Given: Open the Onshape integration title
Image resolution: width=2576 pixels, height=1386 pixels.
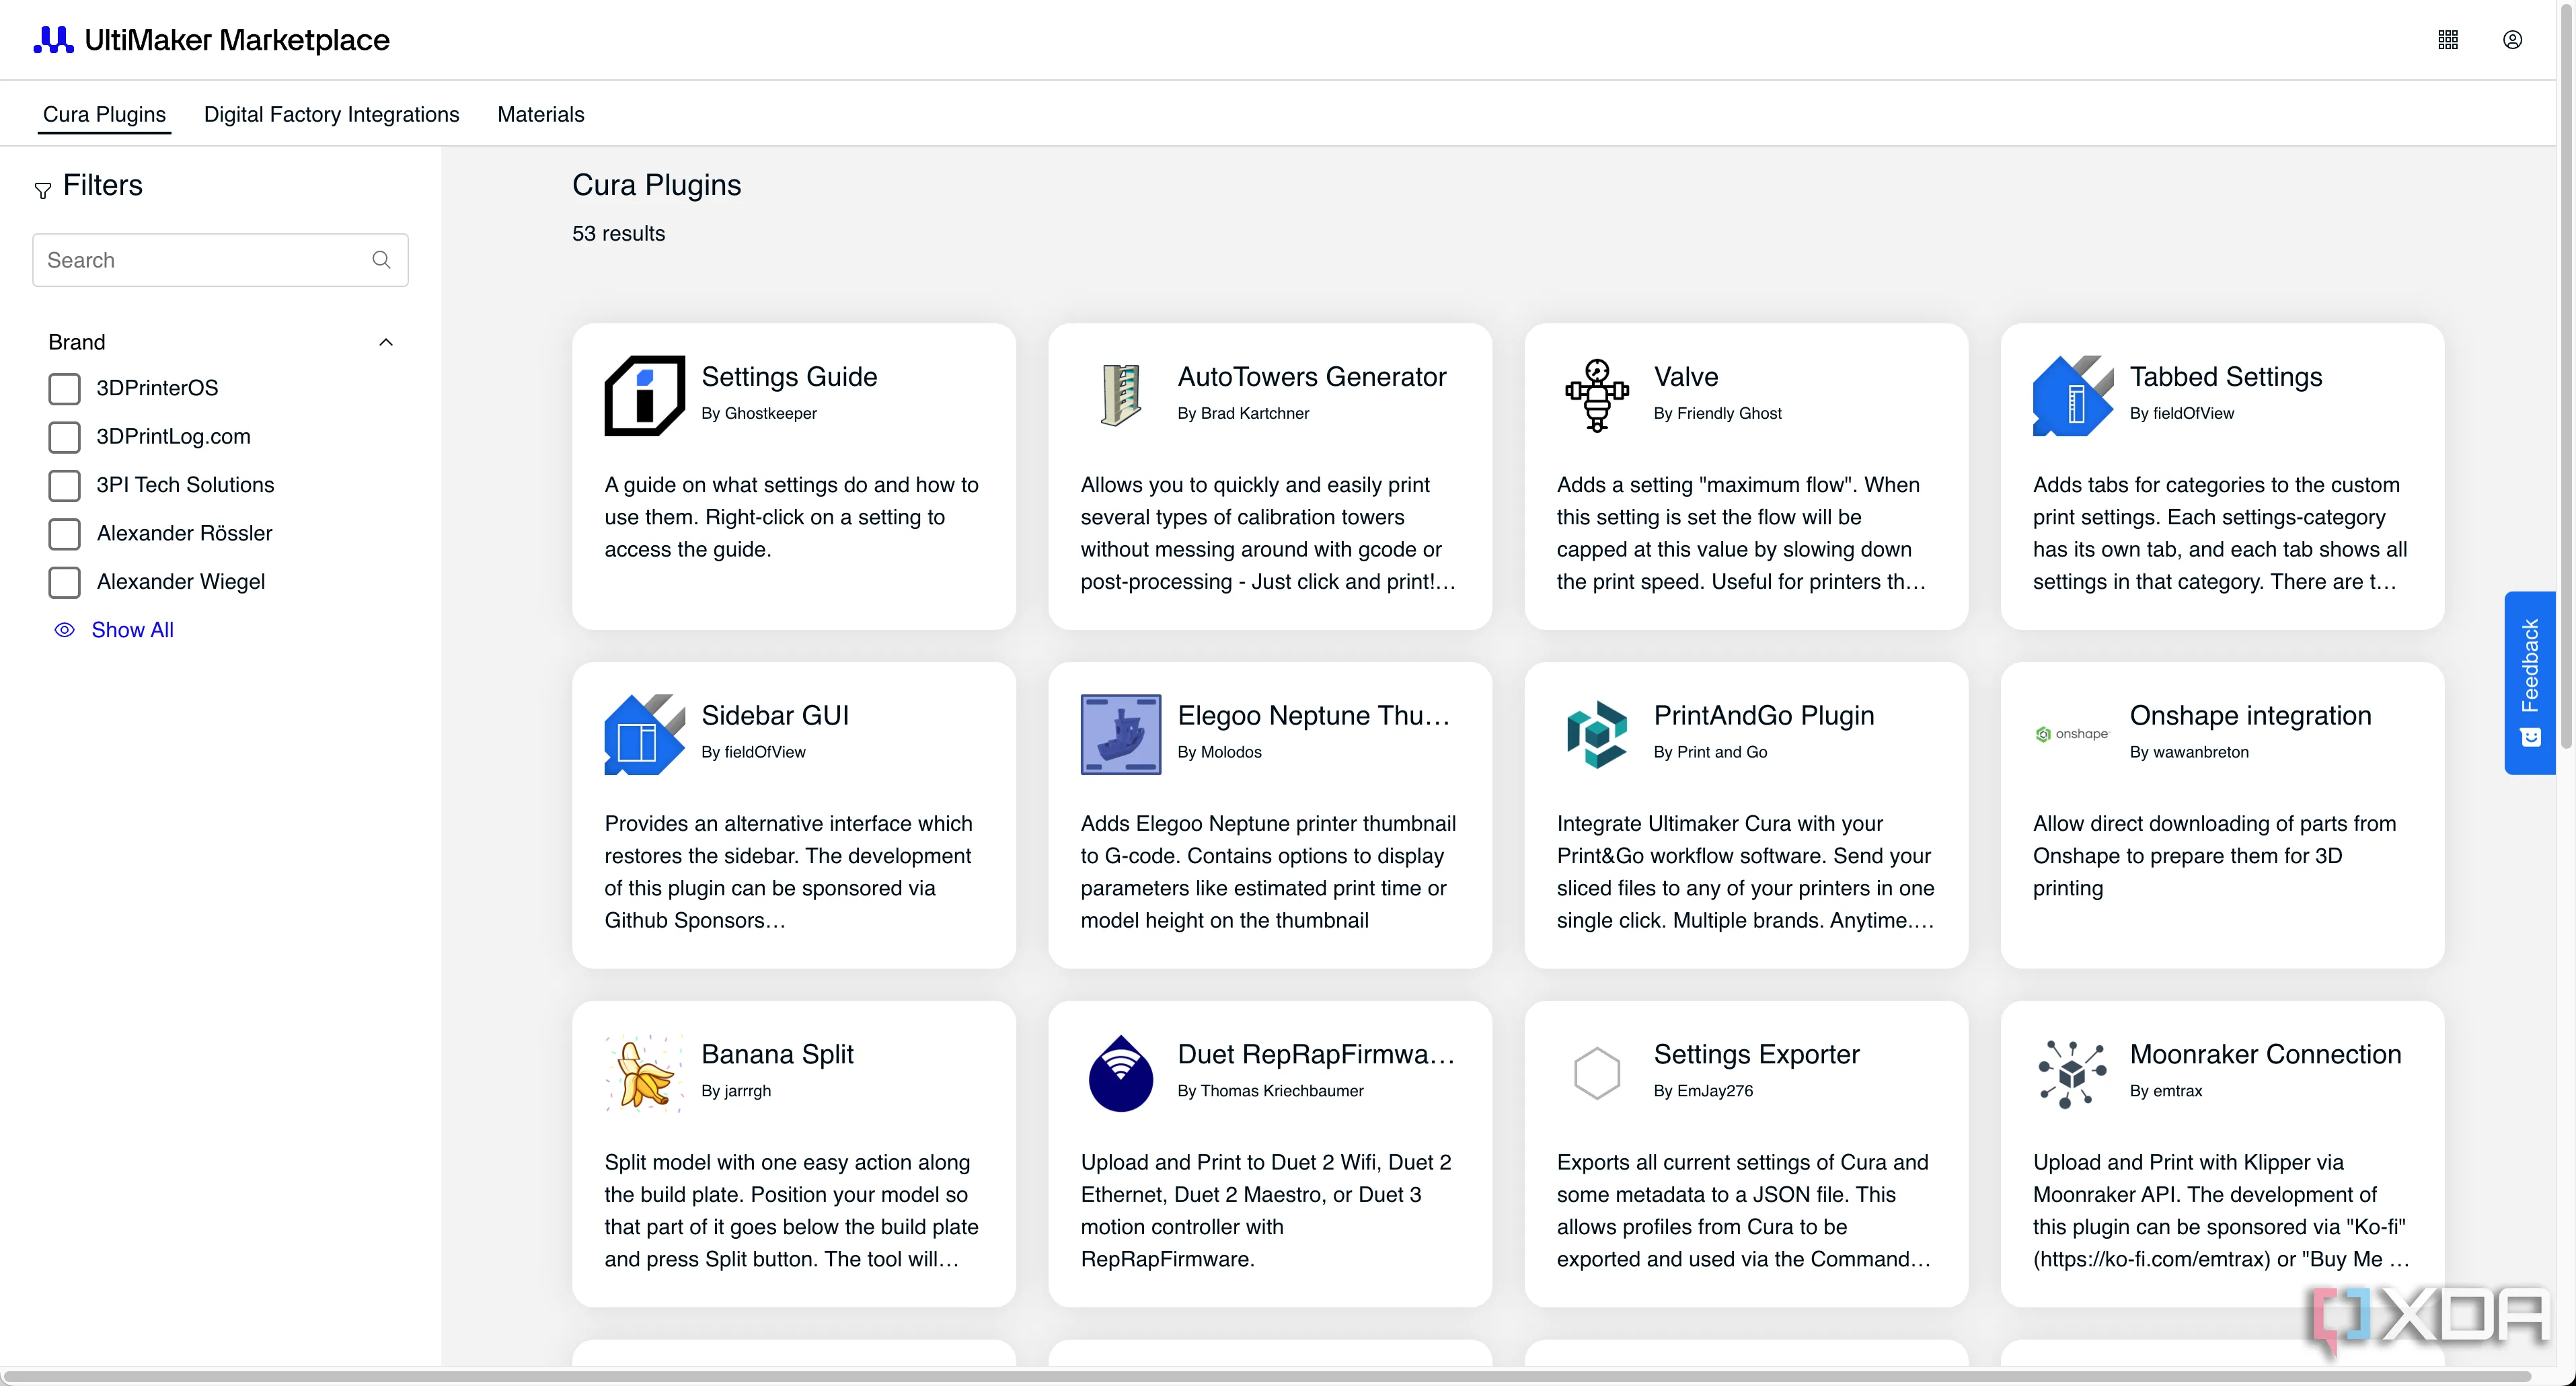Looking at the screenshot, I should tap(2251, 715).
